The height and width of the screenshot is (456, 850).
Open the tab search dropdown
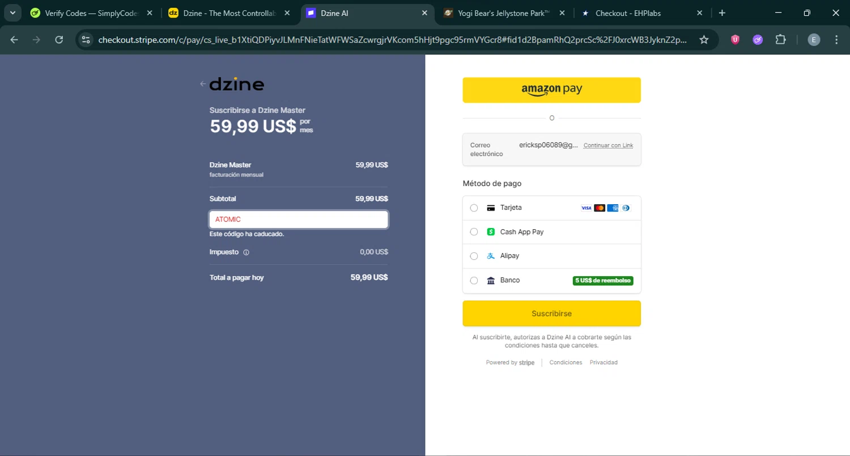[x=12, y=13]
